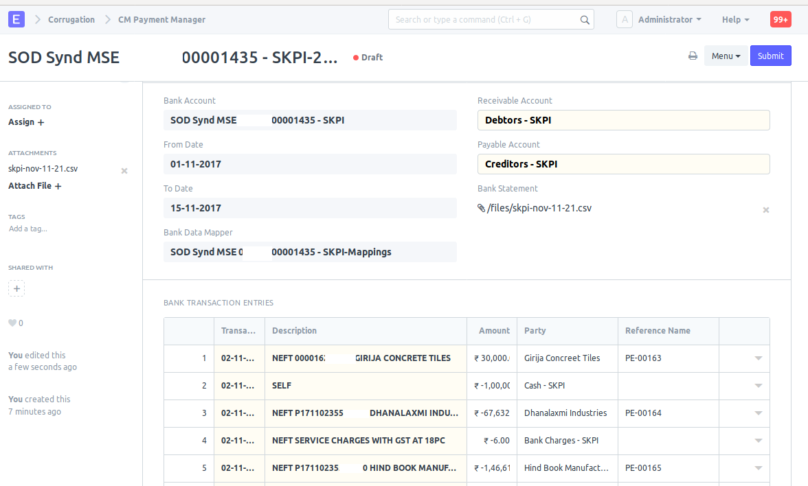Click the ₹ -6.00 amount cell
Image resolution: width=808 pixels, height=486 pixels.
pyautogui.click(x=492, y=441)
